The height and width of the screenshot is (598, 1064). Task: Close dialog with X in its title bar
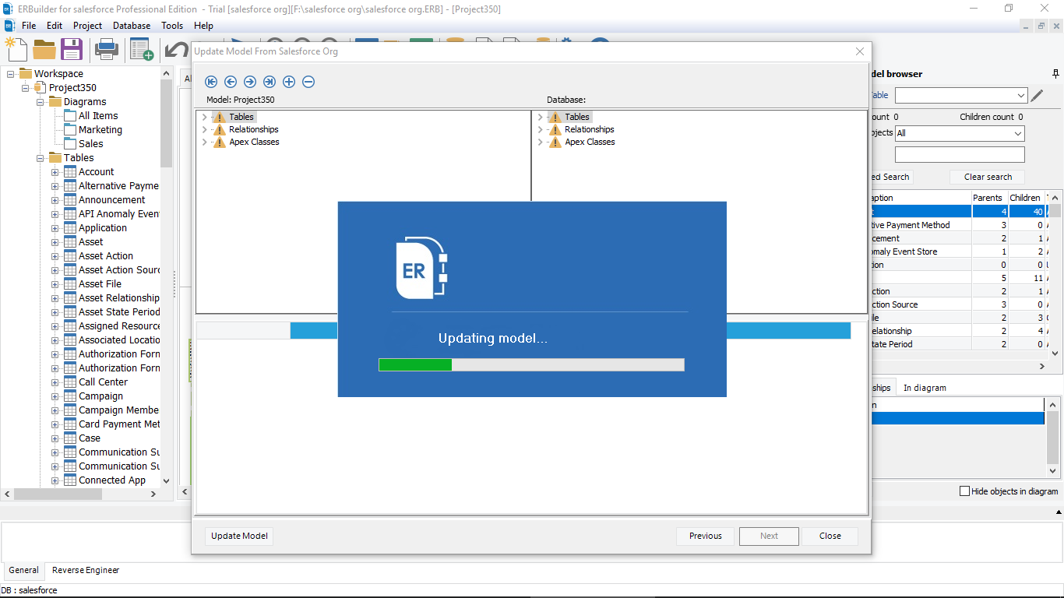pyautogui.click(x=860, y=51)
